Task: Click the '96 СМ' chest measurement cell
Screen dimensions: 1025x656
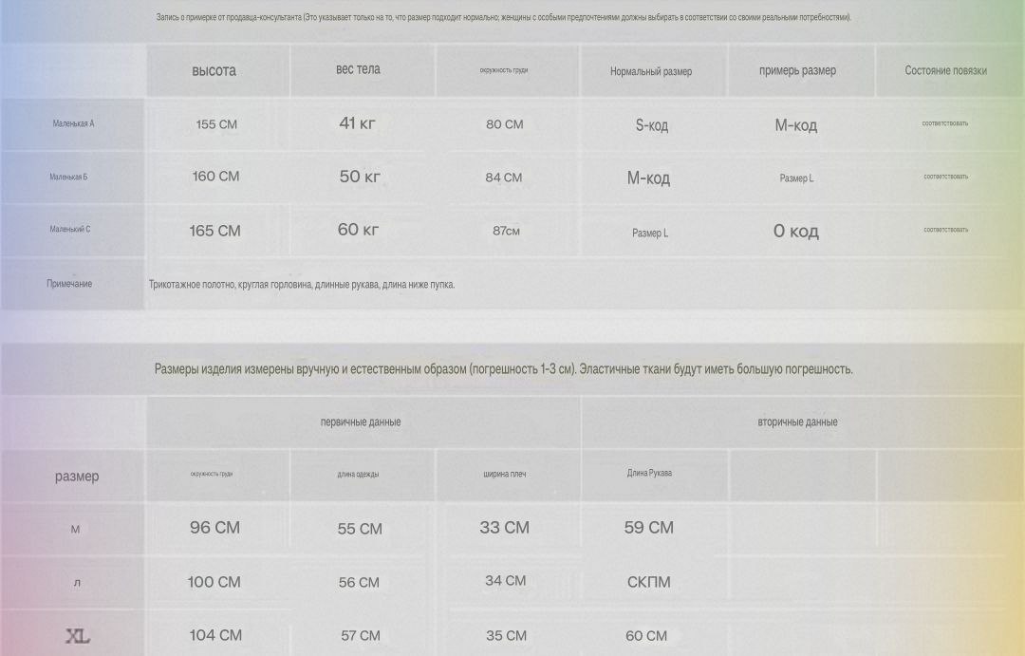Action: point(214,528)
